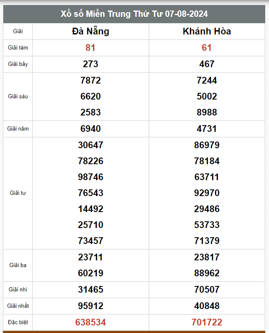Image resolution: width=269 pixels, height=333 pixels.
Task: Click Đà Nẵng special prize 638534
Action: 91,322
